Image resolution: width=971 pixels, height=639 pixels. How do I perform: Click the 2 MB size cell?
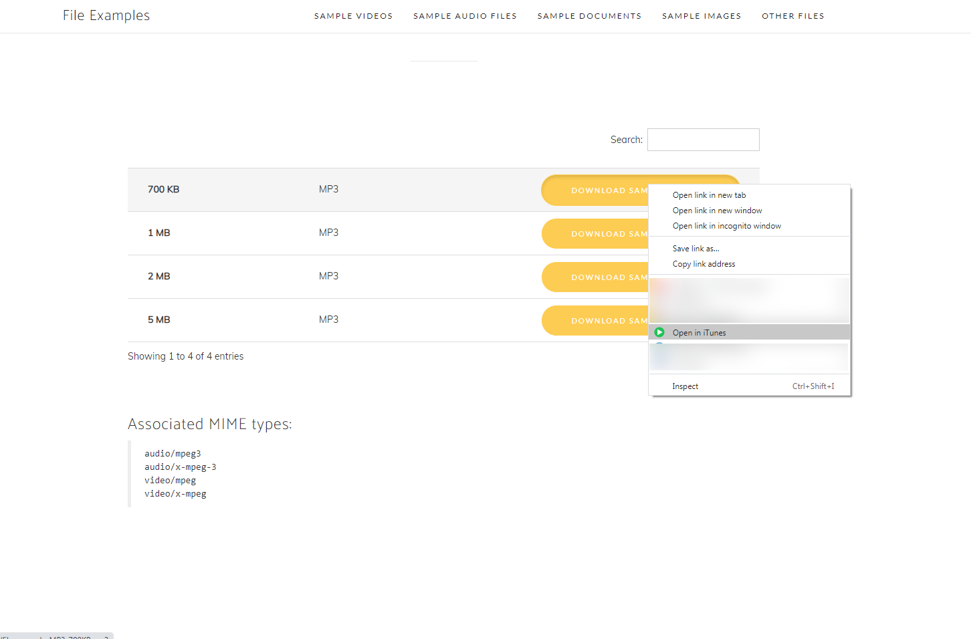tap(159, 276)
